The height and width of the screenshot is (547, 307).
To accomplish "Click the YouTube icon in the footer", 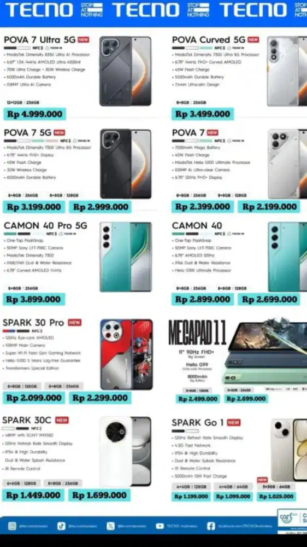I will click(x=160, y=526).
